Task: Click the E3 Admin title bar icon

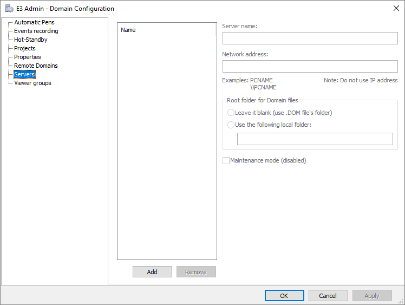Action: [x=9, y=9]
